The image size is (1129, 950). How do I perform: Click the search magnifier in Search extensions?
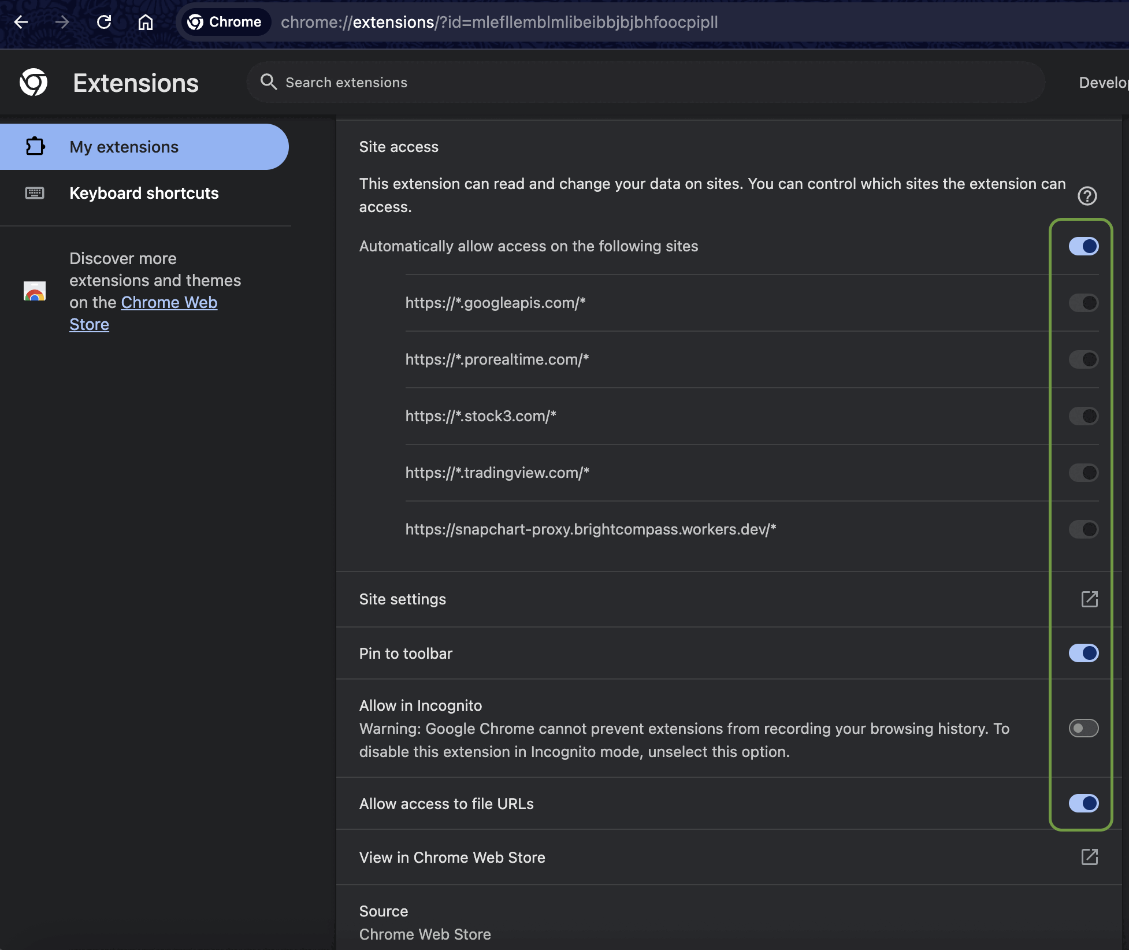tap(269, 82)
